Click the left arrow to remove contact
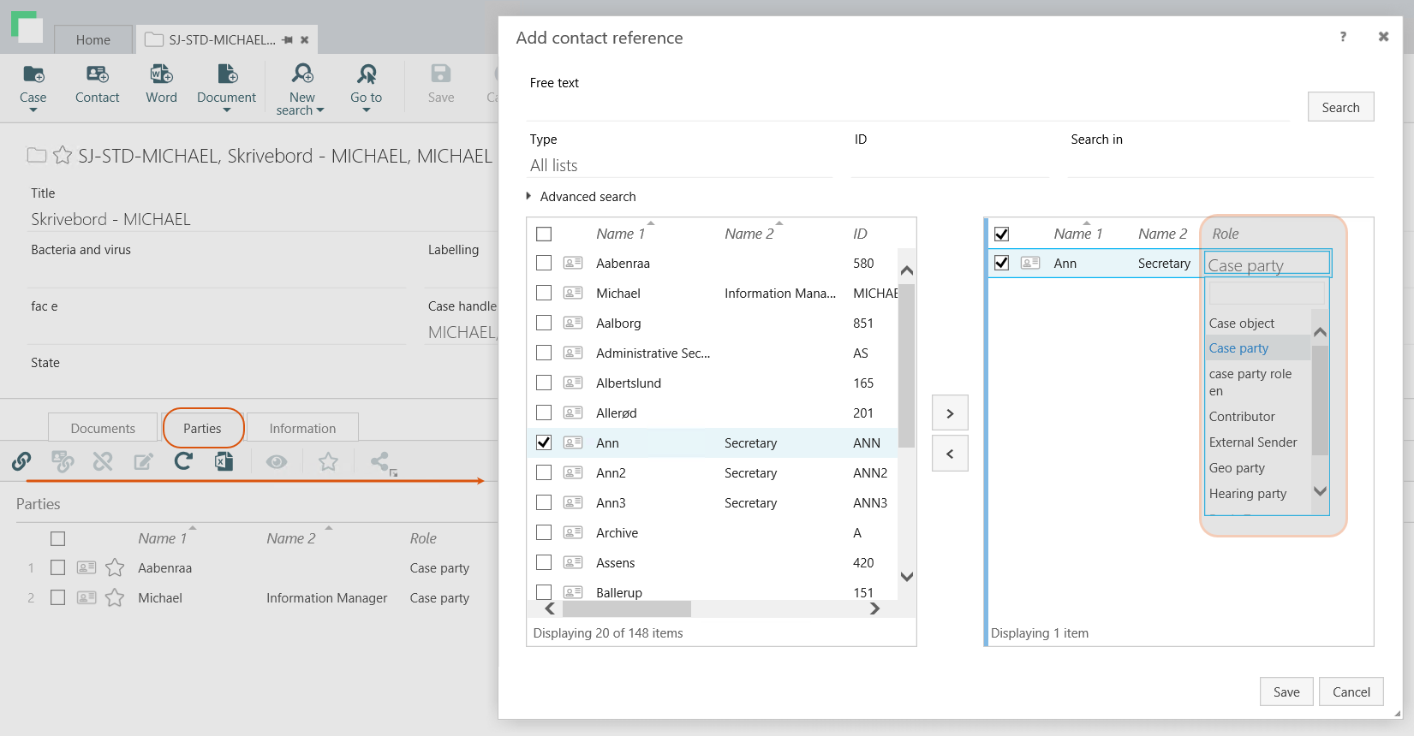This screenshot has height=736, width=1414. pyautogui.click(x=950, y=454)
